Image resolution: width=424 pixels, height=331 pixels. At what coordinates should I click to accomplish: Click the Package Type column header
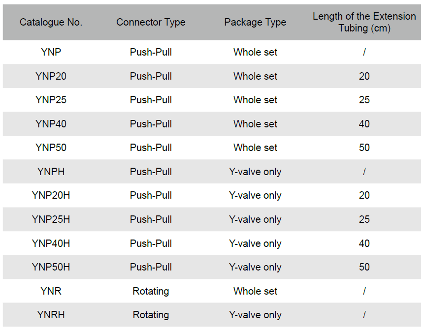pyautogui.click(x=255, y=22)
